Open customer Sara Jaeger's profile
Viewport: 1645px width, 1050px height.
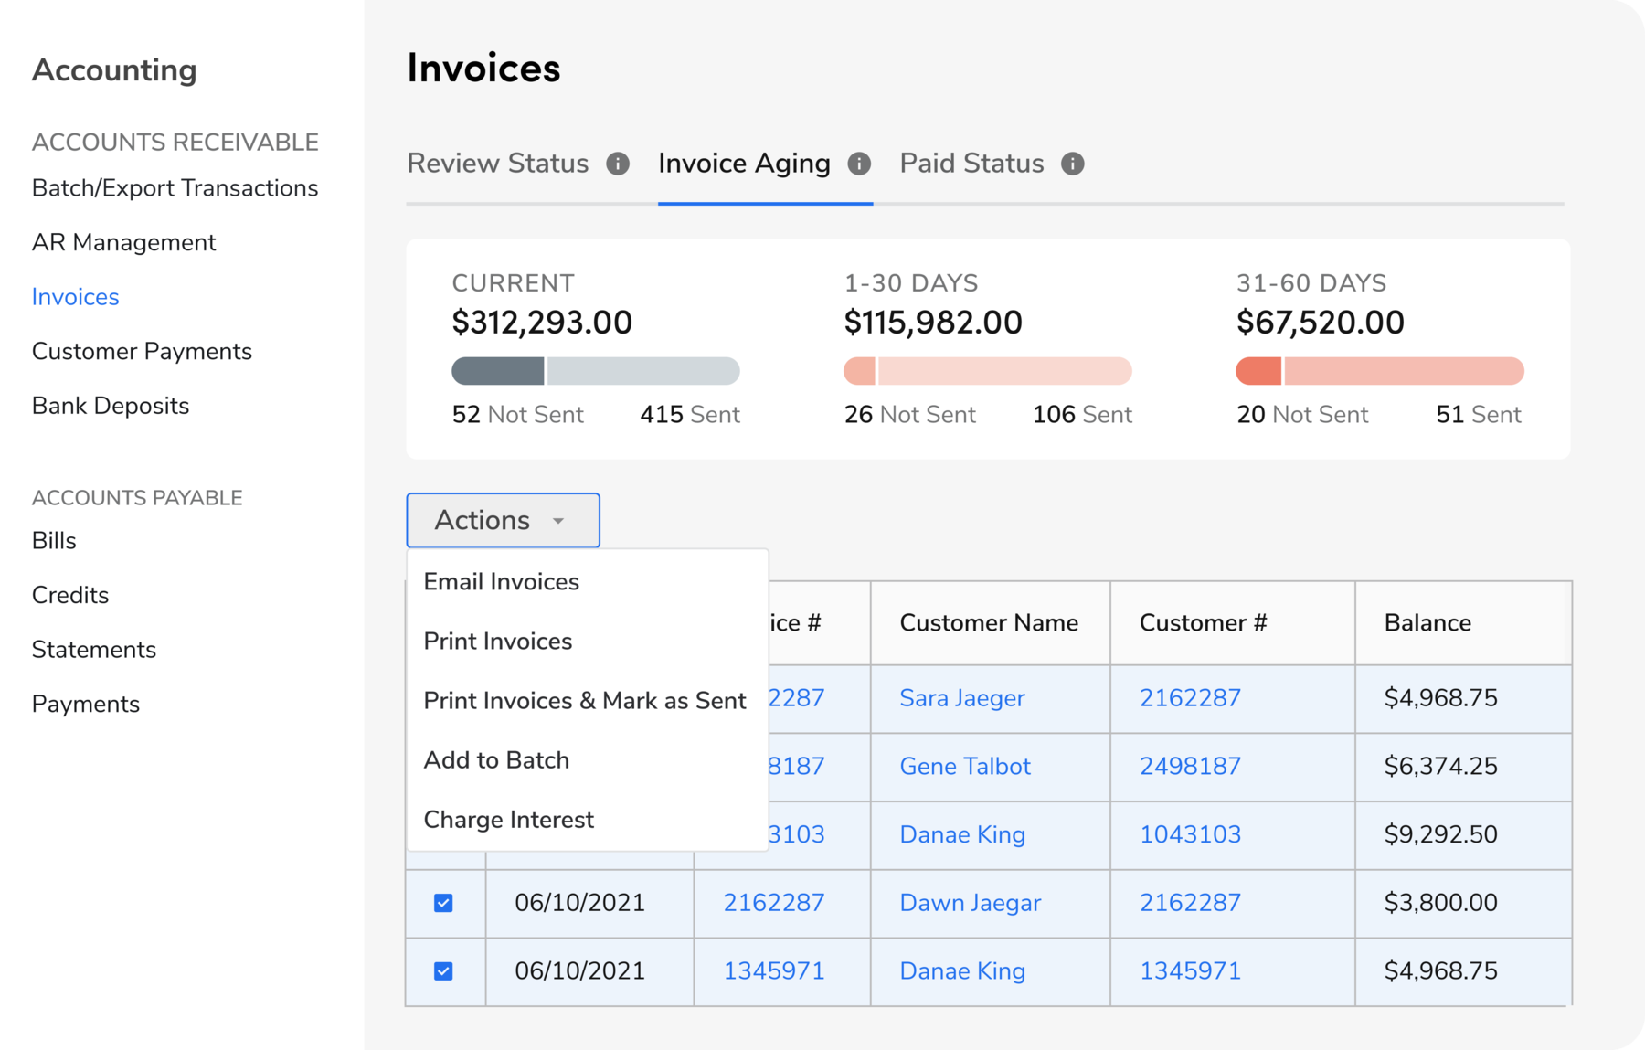pos(961,698)
